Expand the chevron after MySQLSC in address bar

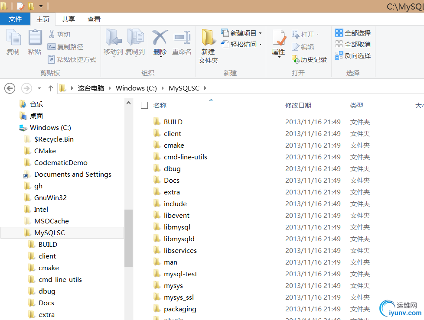point(205,88)
